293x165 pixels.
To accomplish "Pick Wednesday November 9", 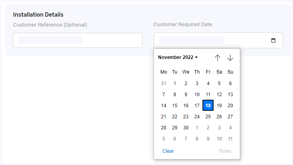I will pyautogui.click(x=186, y=95).
